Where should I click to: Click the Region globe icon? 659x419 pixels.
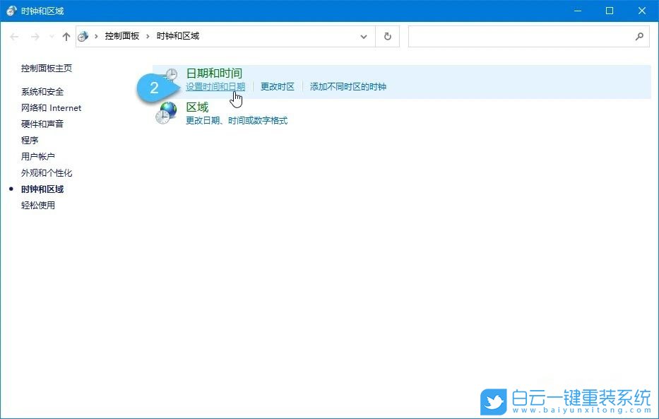(167, 112)
